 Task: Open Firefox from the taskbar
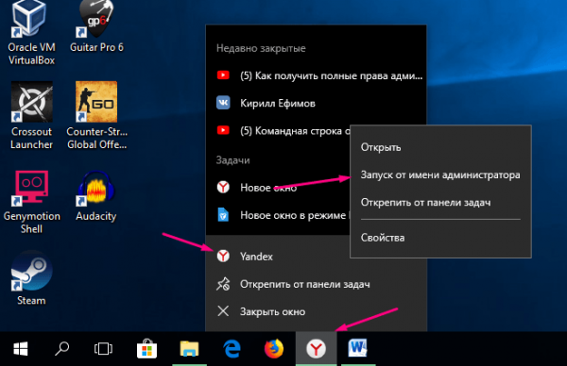[274, 349]
